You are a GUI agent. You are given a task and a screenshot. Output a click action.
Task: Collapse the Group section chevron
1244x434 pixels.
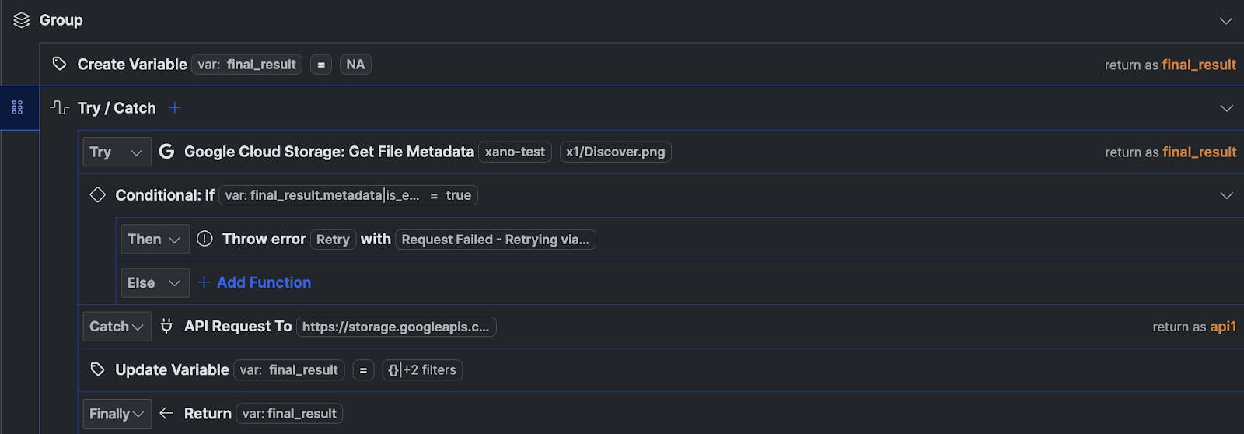coord(1226,21)
